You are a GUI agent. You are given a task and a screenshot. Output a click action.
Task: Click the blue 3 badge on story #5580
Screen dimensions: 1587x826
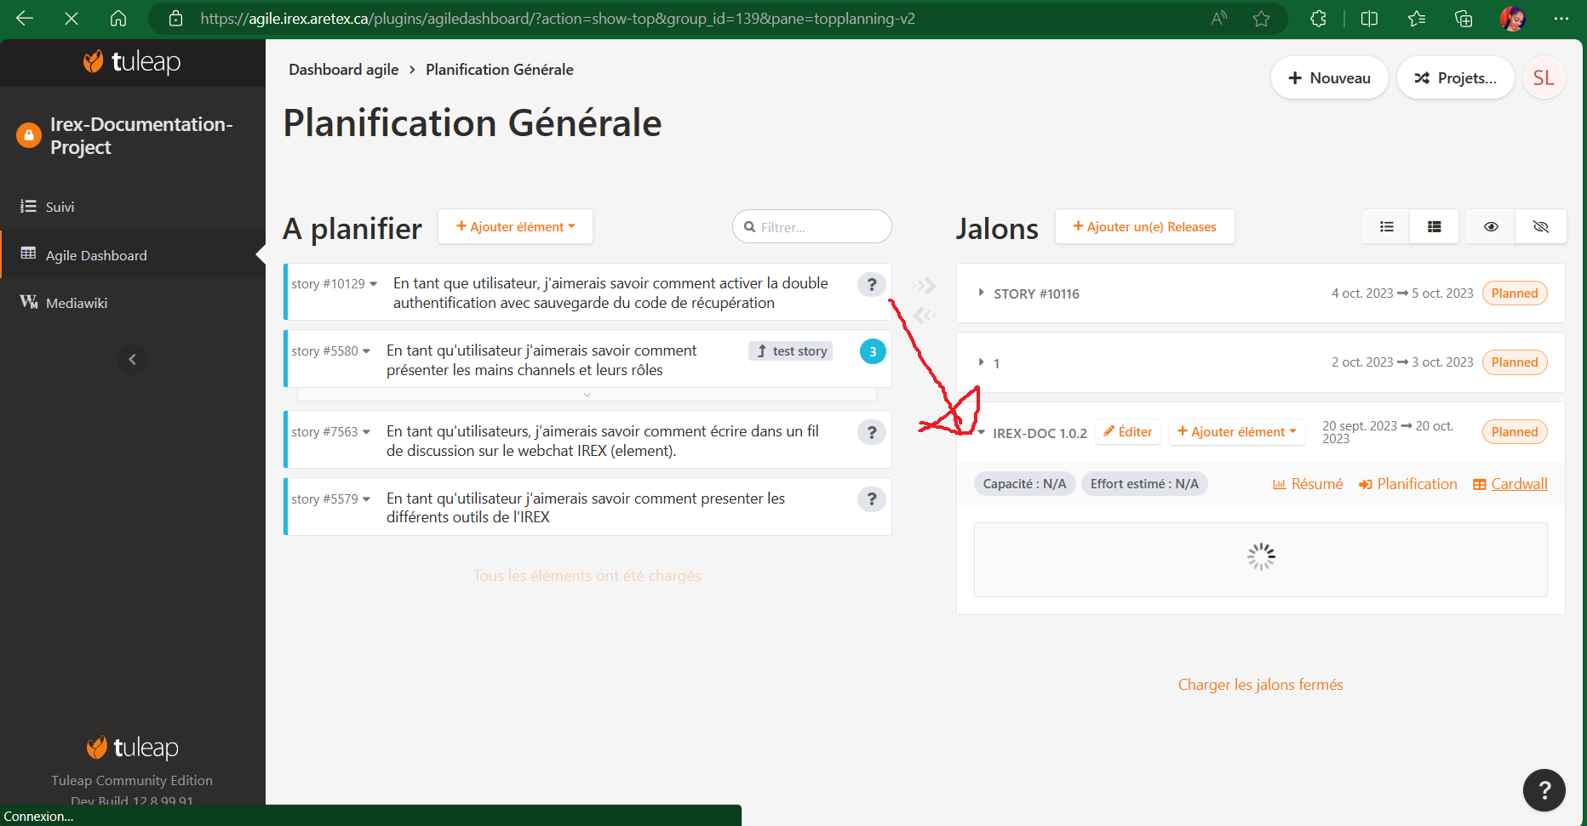click(x=873, y=351)
